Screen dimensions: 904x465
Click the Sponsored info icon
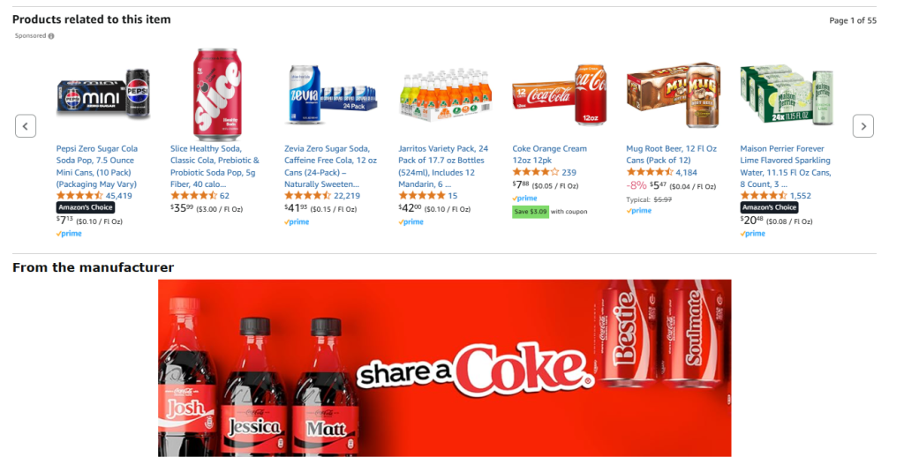[51, 35]
